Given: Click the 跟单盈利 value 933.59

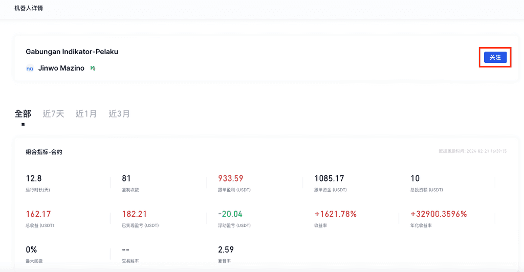Looking at the screenshot, I should pyautogui.click(x=231, y=178).
